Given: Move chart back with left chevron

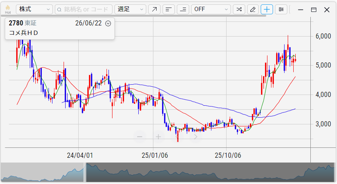Looking at the screenshot, I should click(x=177, y=137).
